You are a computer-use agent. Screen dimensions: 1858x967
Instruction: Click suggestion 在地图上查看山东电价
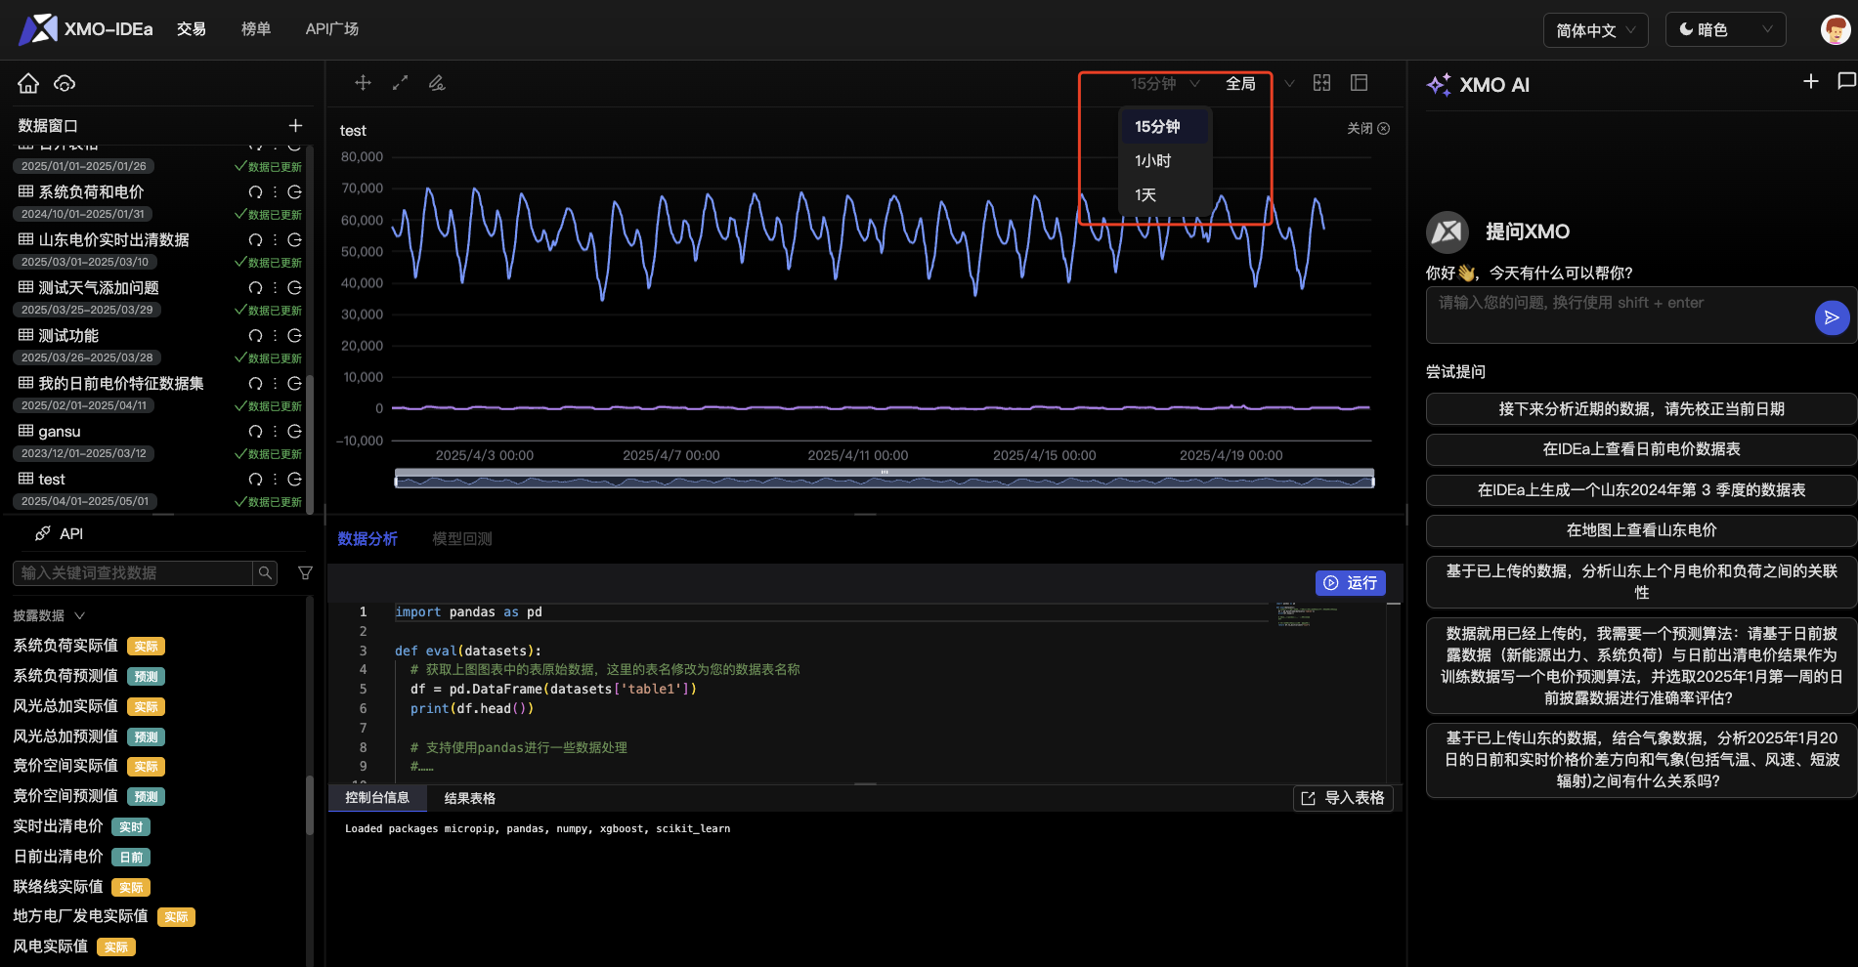click(1641, 530)
